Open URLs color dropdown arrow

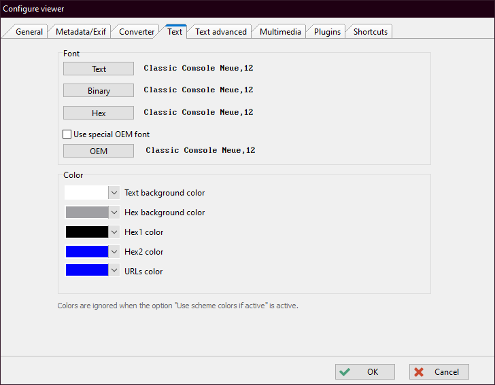tap(114, 272)
